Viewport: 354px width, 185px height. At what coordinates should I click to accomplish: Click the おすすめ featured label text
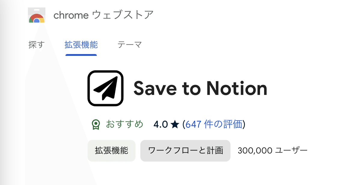pyautogui.click(x=124, y=124)
